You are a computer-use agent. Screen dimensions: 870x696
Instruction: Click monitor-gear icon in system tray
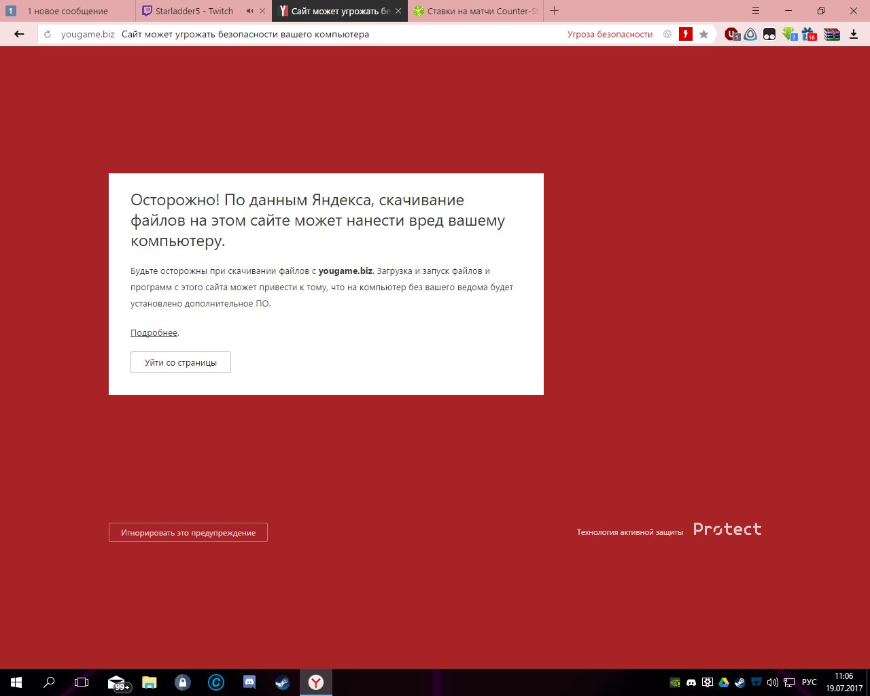(708, 682)
